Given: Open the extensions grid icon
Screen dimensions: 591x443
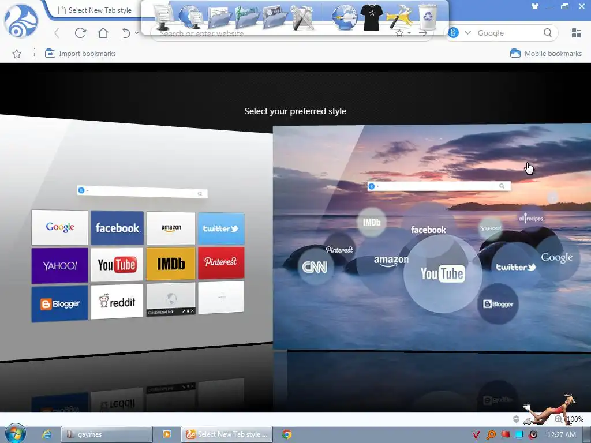Looking at the screenshot, I should click(x=577, y=33).
